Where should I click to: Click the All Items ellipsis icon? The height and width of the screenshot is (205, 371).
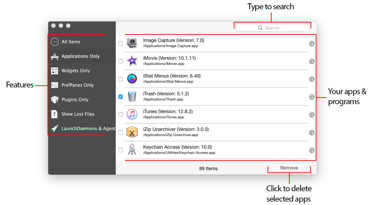point(55,42)
